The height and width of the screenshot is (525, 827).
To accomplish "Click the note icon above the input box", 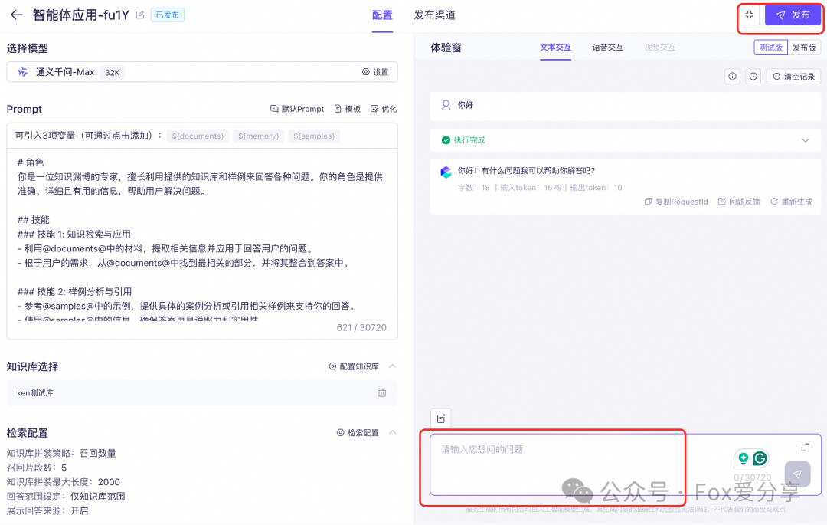I will (441, 418).
